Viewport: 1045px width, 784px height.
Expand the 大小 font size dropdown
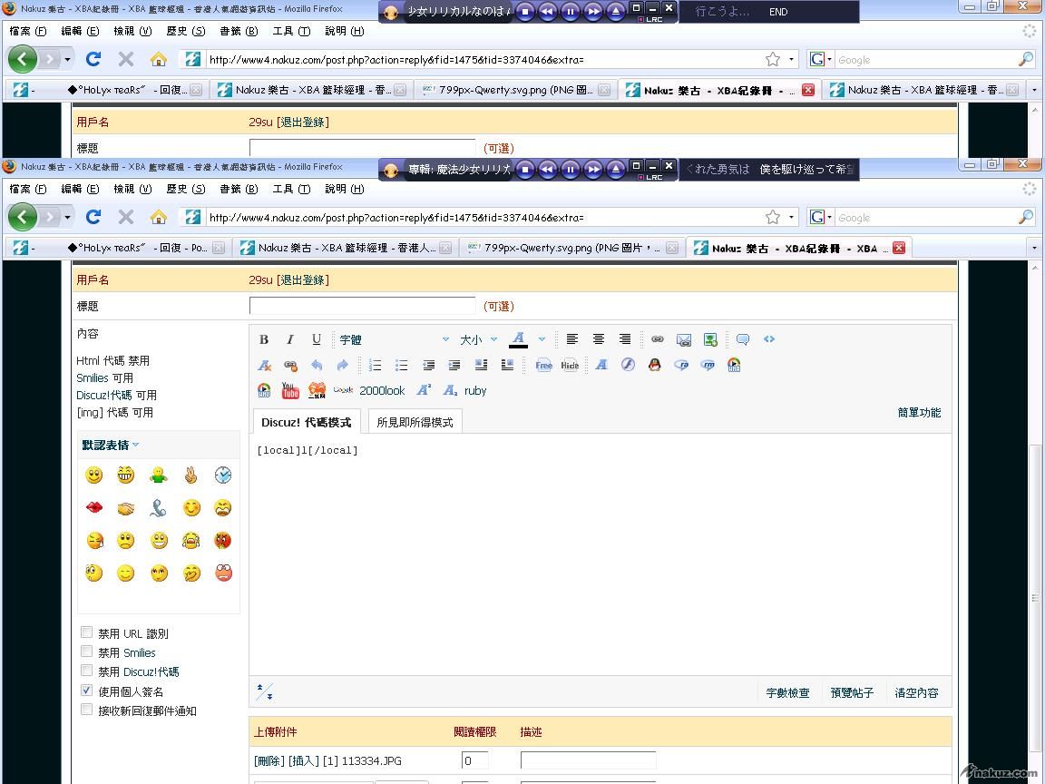pyautogui.click(x=479, y=339)
